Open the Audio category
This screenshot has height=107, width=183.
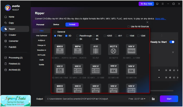coord(42,60)
